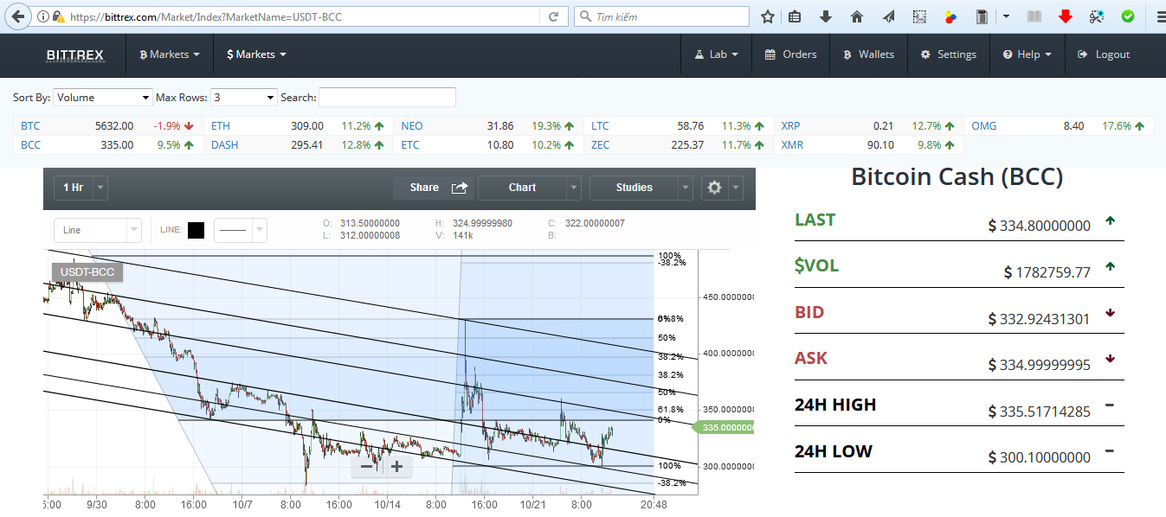The width and height of the screenshot is (1166, 517).
Task: Go back with the browser back arrow
Action: pos(17,16)
